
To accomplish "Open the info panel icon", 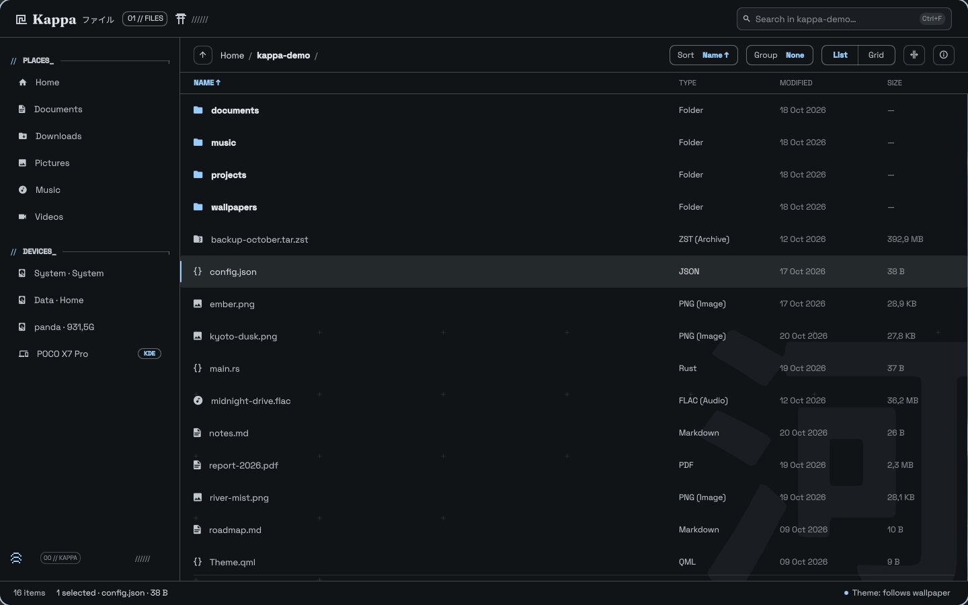I will (944, 55).
